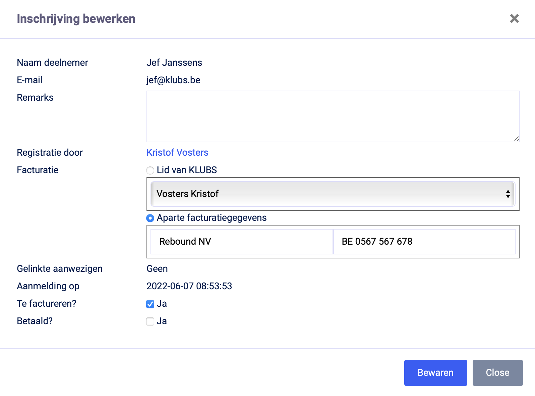
Task: Open the Kristof Vosters registrant link
Action: tap(177, 153)
